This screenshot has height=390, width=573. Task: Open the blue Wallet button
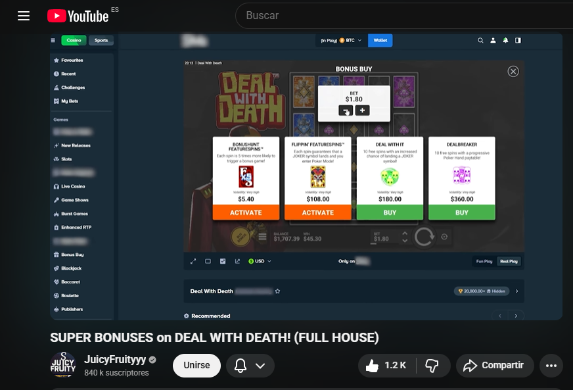(380, 40)
